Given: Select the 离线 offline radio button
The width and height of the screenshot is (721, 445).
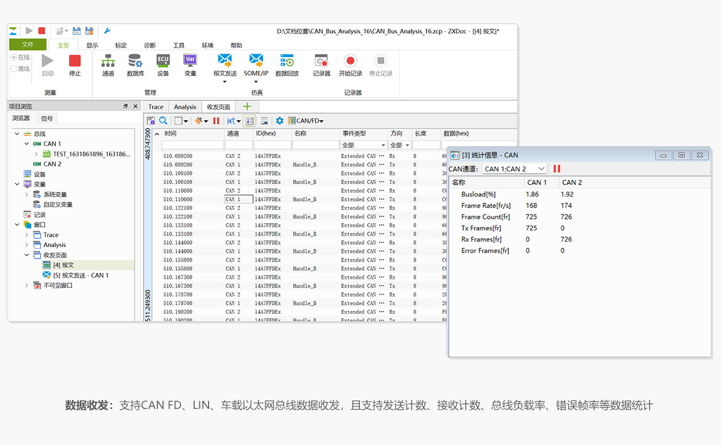Looking at the screenshot, I should 14,69.
